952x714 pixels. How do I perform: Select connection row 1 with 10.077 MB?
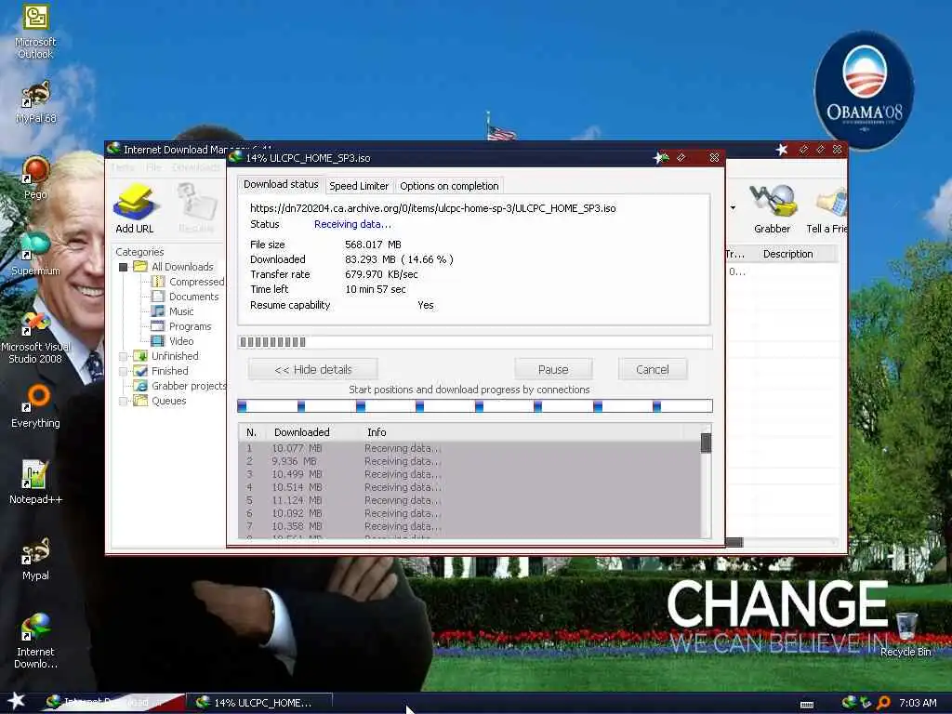tap(469, 448)
